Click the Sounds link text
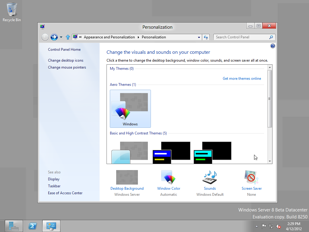The height and width of the screenshot is (232, 309). (x=210, y=188)
